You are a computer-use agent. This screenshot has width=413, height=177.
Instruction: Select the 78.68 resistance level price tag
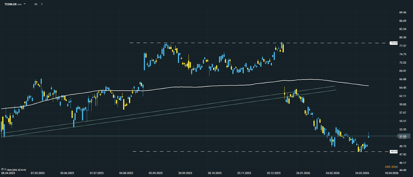(x=394, y=43)
